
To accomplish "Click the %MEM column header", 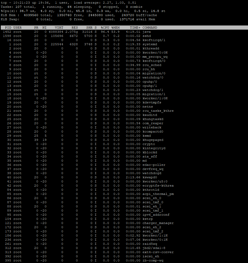I will tap(115, 28).
